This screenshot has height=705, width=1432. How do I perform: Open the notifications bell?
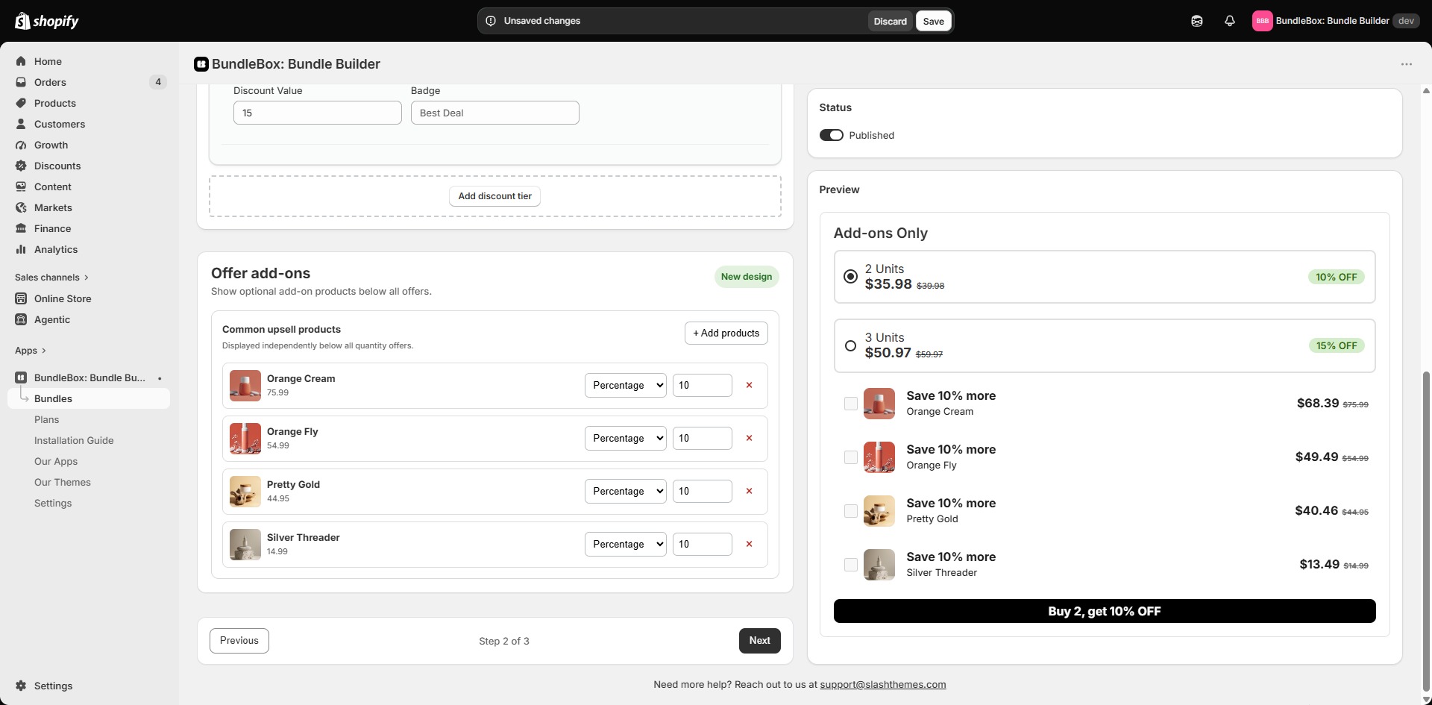point(1230,21)
